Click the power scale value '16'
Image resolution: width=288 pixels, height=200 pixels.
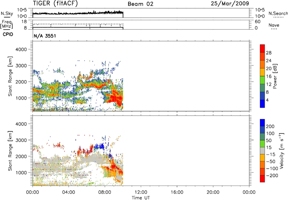click(x=269, y=77)
